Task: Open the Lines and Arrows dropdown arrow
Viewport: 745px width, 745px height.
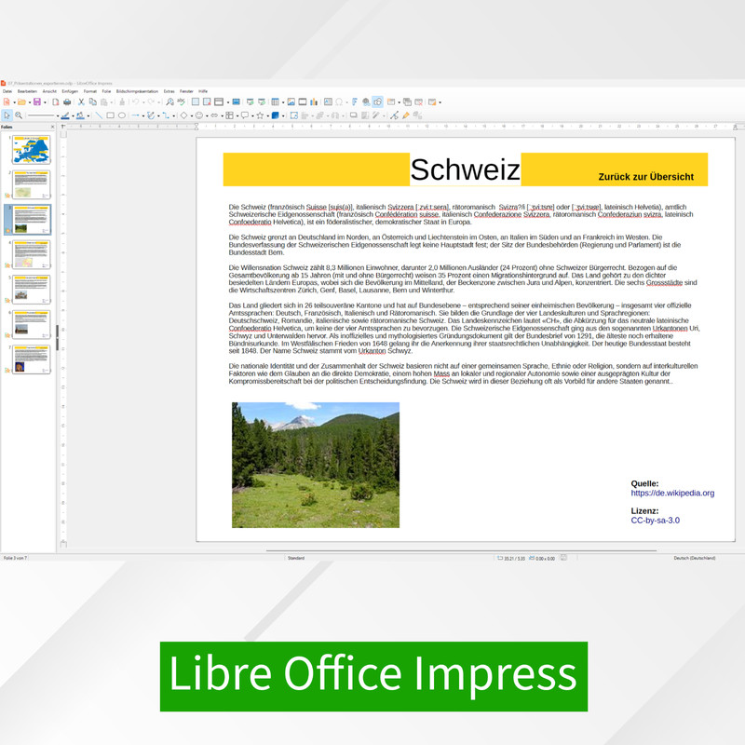Action: (x=143, y=115)
